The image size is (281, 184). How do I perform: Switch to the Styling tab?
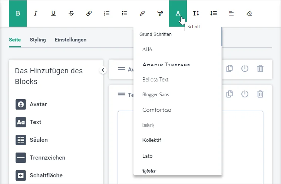tap(38, 40)
